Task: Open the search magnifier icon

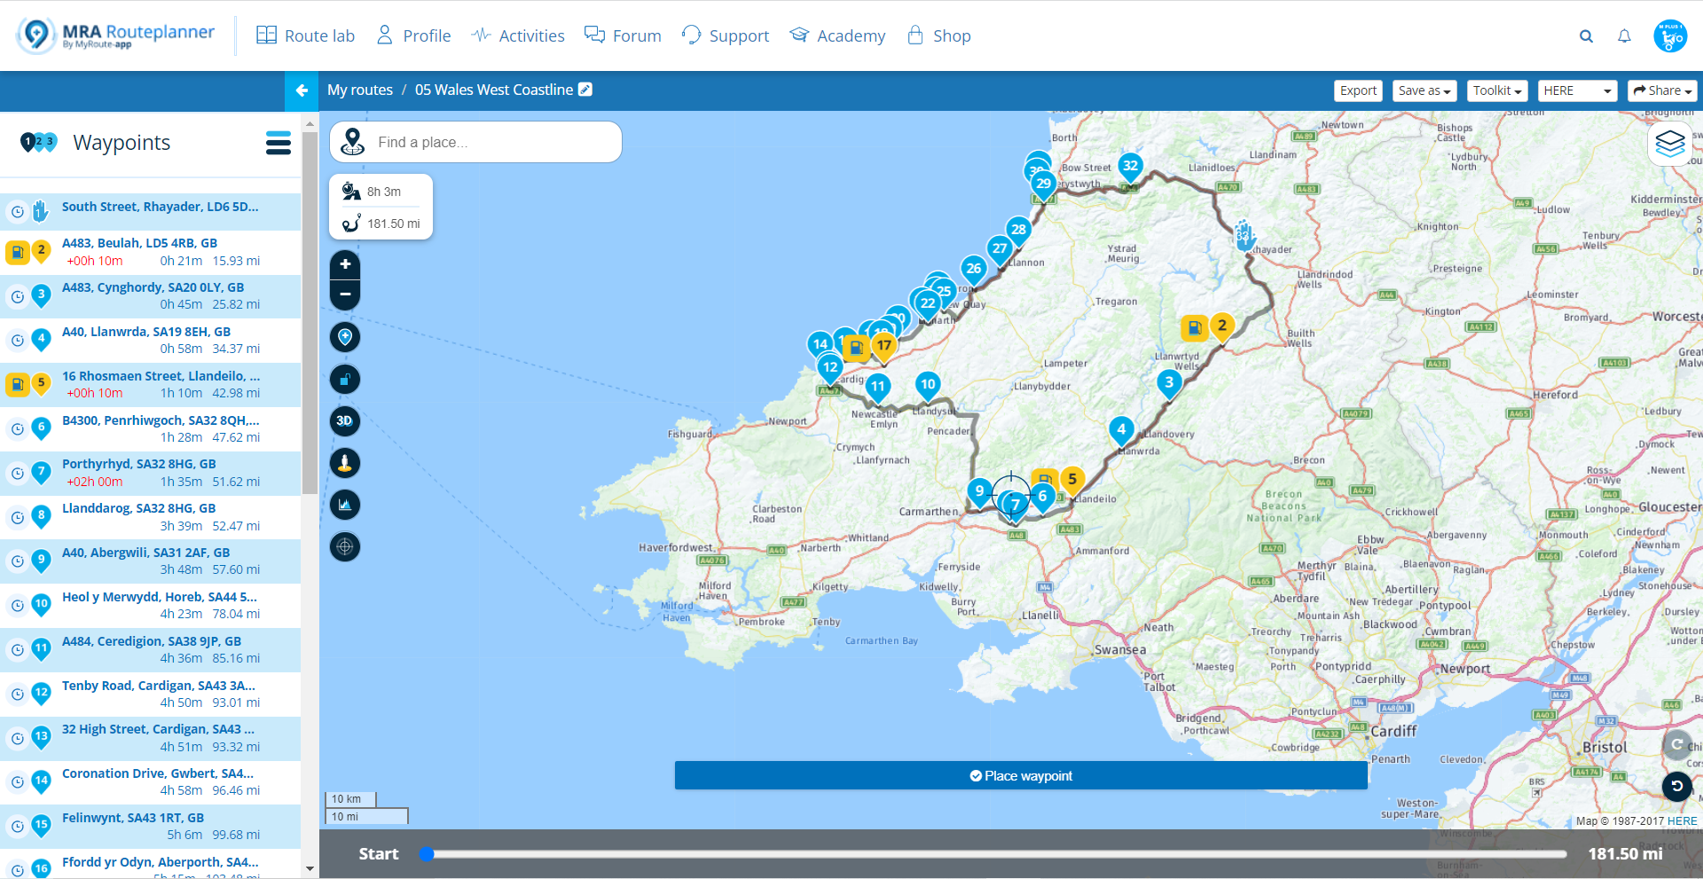Action: click(1586, 36)
